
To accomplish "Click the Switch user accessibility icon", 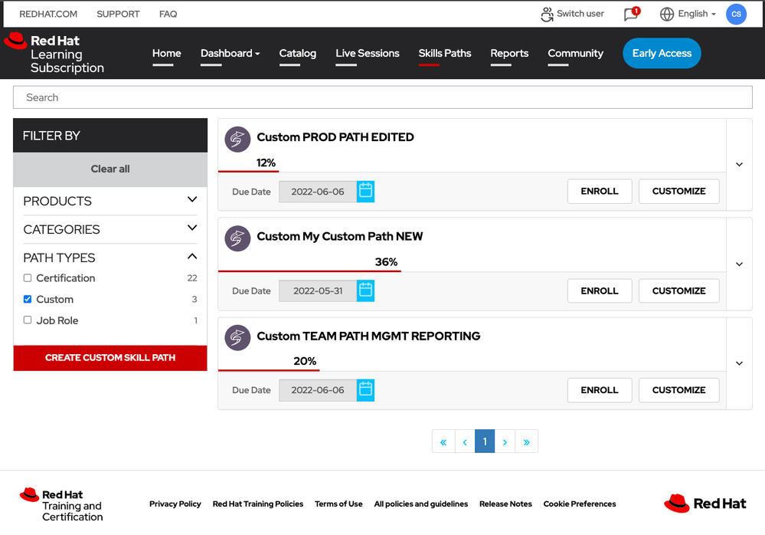I will click(546, 14).
